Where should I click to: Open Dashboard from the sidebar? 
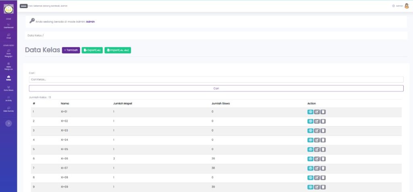[8, 26]
